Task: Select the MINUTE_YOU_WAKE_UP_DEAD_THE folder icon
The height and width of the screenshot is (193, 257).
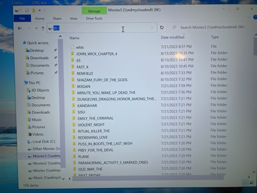Action: click(x=73, y=92)
